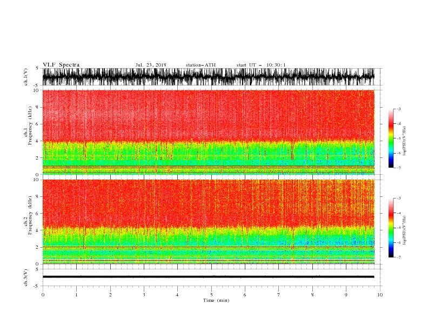The height and width of the screenshot is (331, 428).
Task: Click the time axis tick label "9"
Action: (x=346, y=295)
